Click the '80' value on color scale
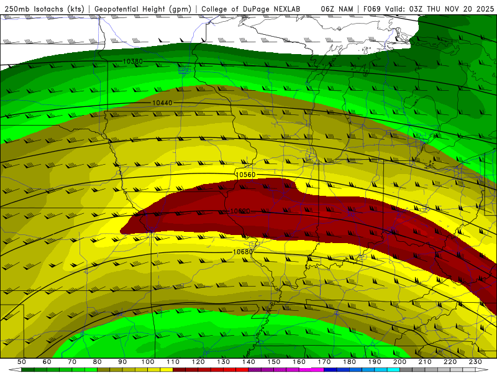Image resolution: width=497 pixels, height=373 pixels. 97,362
